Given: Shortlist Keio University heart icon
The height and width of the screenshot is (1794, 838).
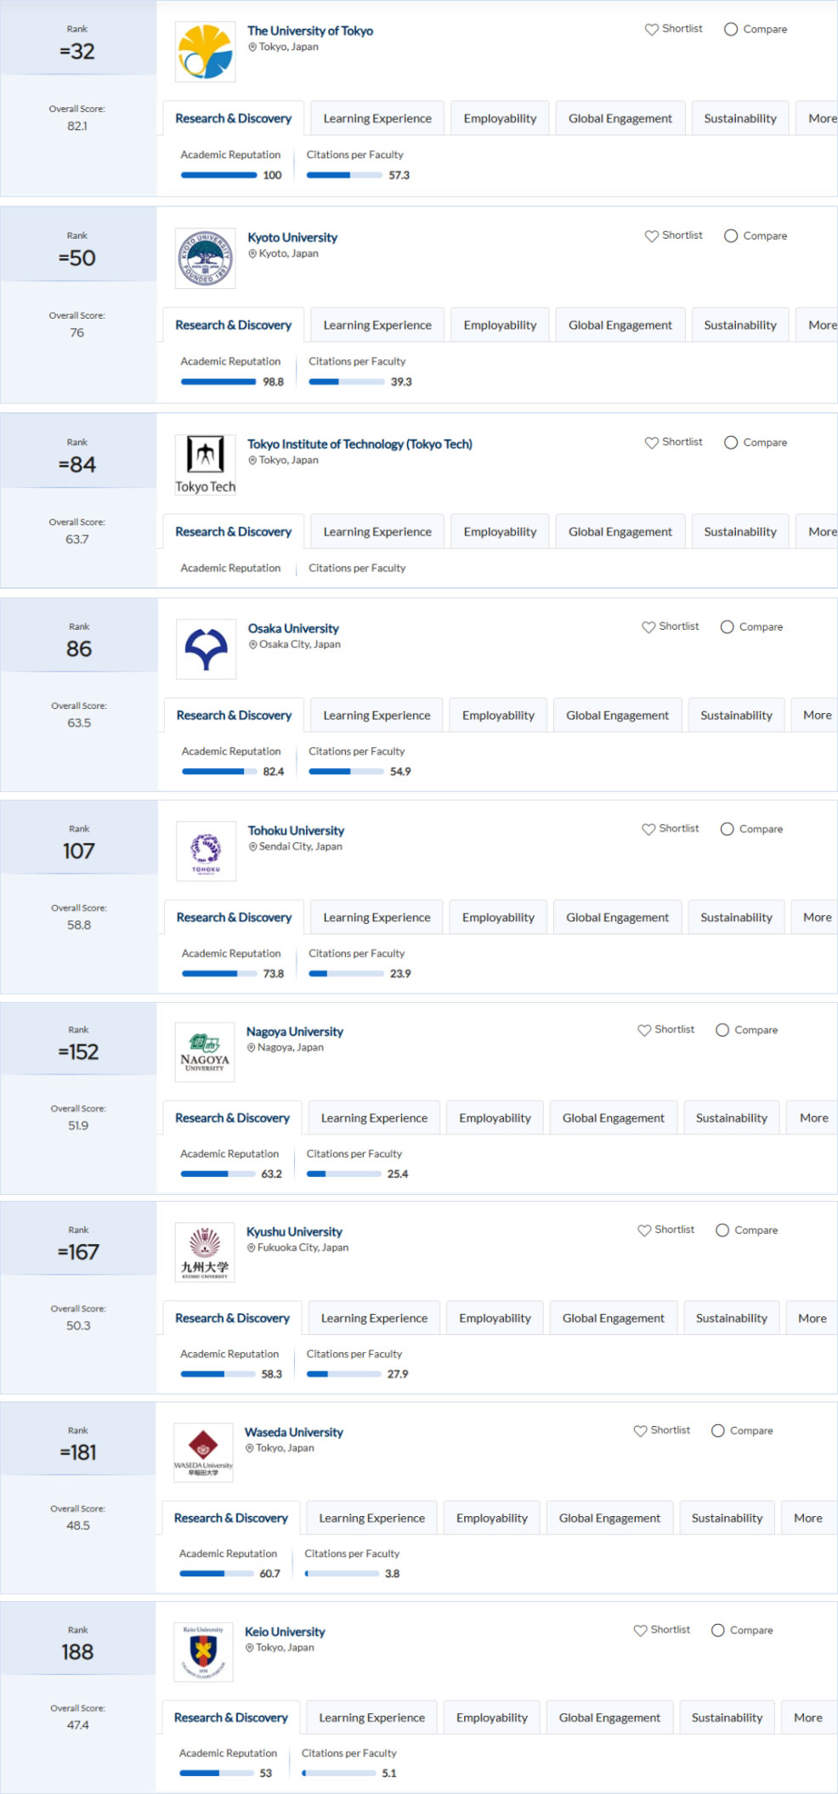Looking at the screenshot, I should pyautogui.click(x=640, y=1631).
